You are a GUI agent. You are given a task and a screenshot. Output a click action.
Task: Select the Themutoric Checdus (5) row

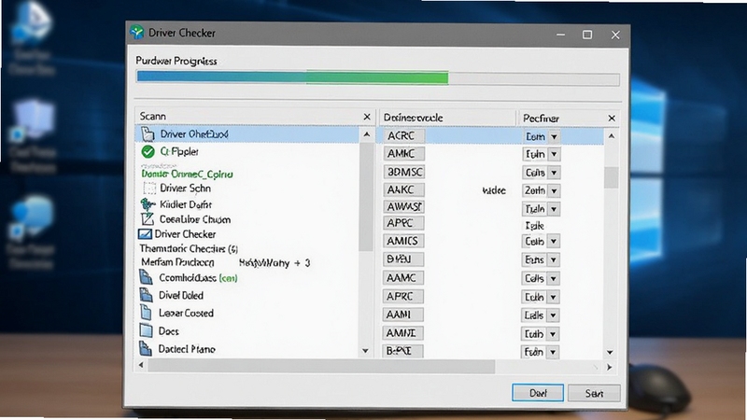(247, 248)
